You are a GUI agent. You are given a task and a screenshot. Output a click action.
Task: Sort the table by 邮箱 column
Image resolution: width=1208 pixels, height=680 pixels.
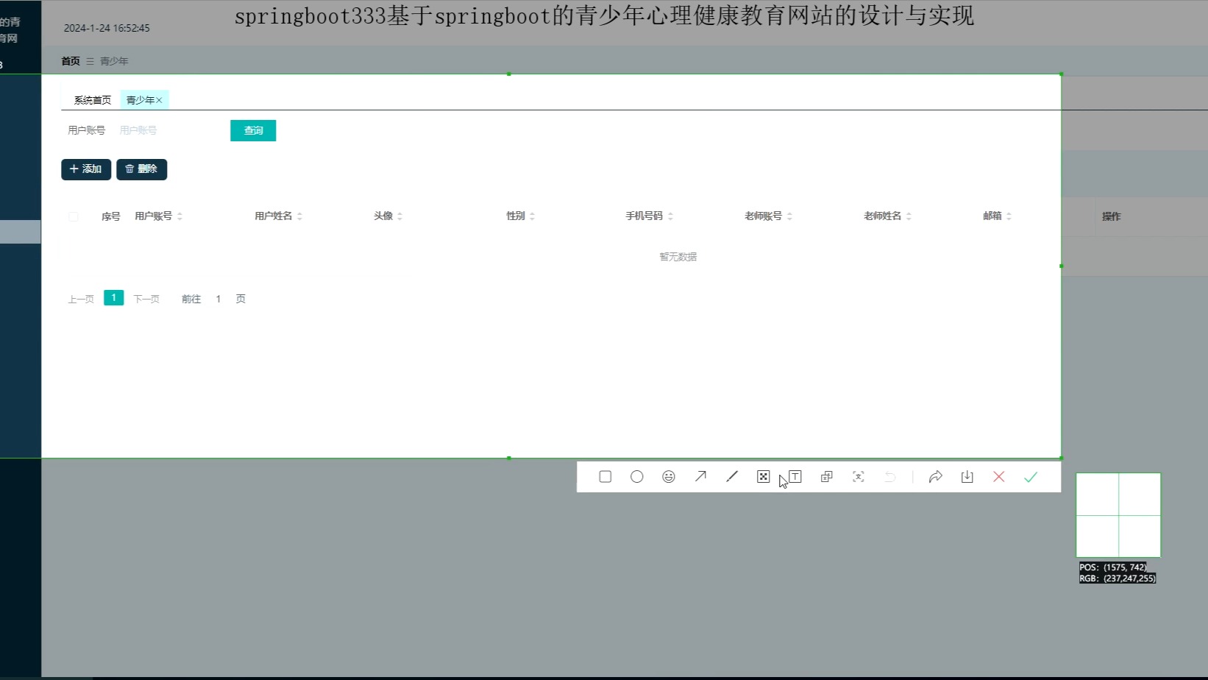pos(1009,216)
